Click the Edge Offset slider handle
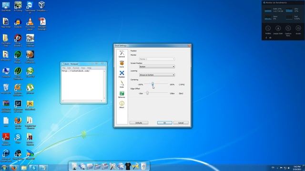 147,93
